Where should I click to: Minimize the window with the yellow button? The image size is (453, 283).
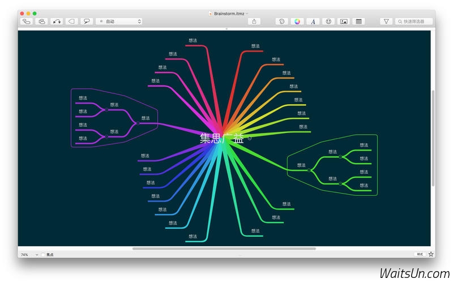[28, 14]
